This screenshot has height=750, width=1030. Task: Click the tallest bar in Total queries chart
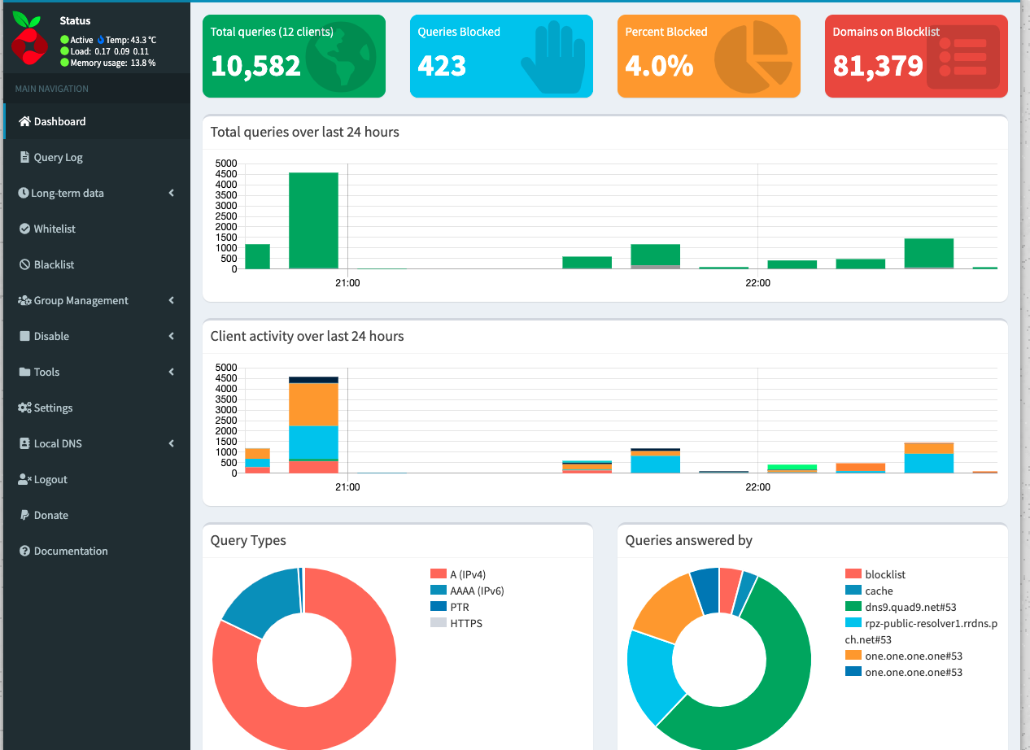pos(313,220)
